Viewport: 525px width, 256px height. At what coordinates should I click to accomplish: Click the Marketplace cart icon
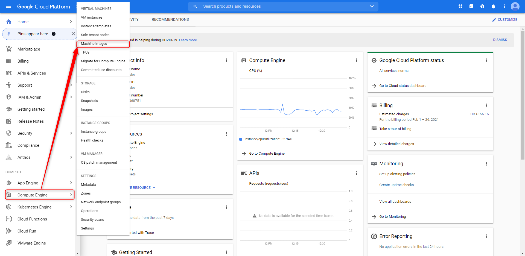pos(9,49)
